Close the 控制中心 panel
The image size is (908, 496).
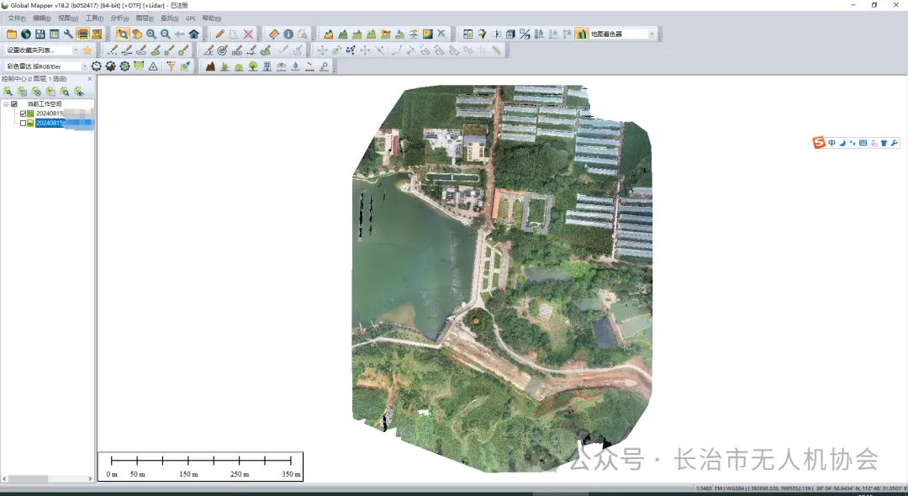coord(90,79)
